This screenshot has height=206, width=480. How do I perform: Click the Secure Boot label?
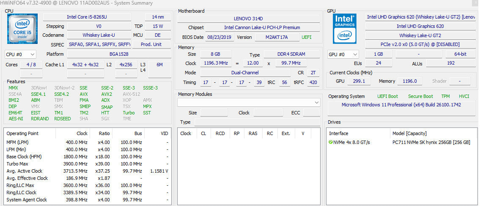point(421,96)
